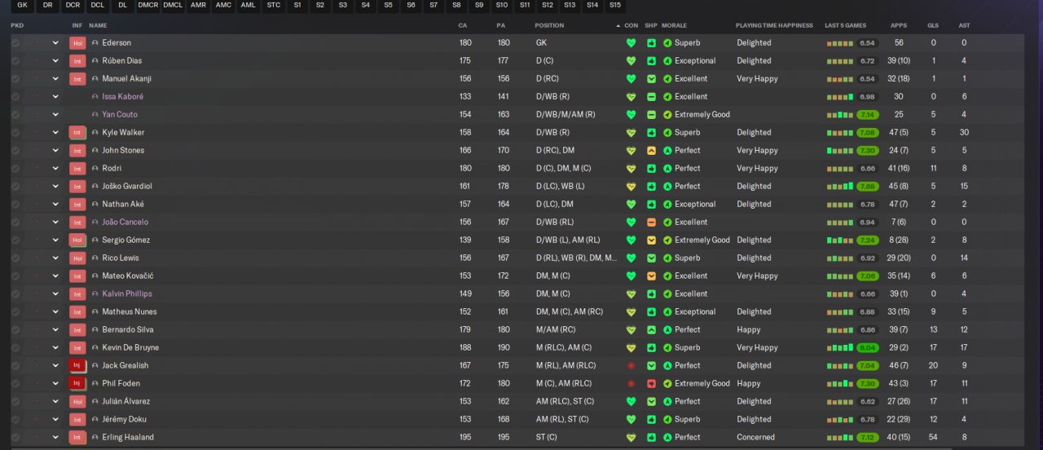Screen dimensions: 1043x450
Task: Open position dropdown arrow for Jérémy Doku
Action: pyautogui.click(x=55, y=419)
